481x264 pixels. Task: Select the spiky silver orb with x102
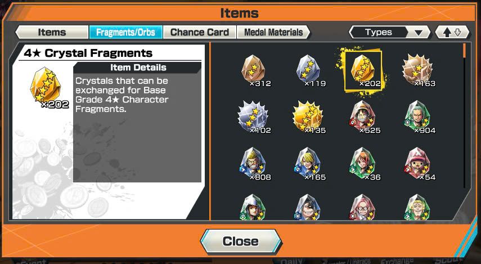(253, 117)
